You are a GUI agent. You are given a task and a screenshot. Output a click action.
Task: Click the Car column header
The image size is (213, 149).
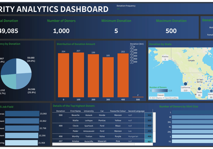point(102,111)
